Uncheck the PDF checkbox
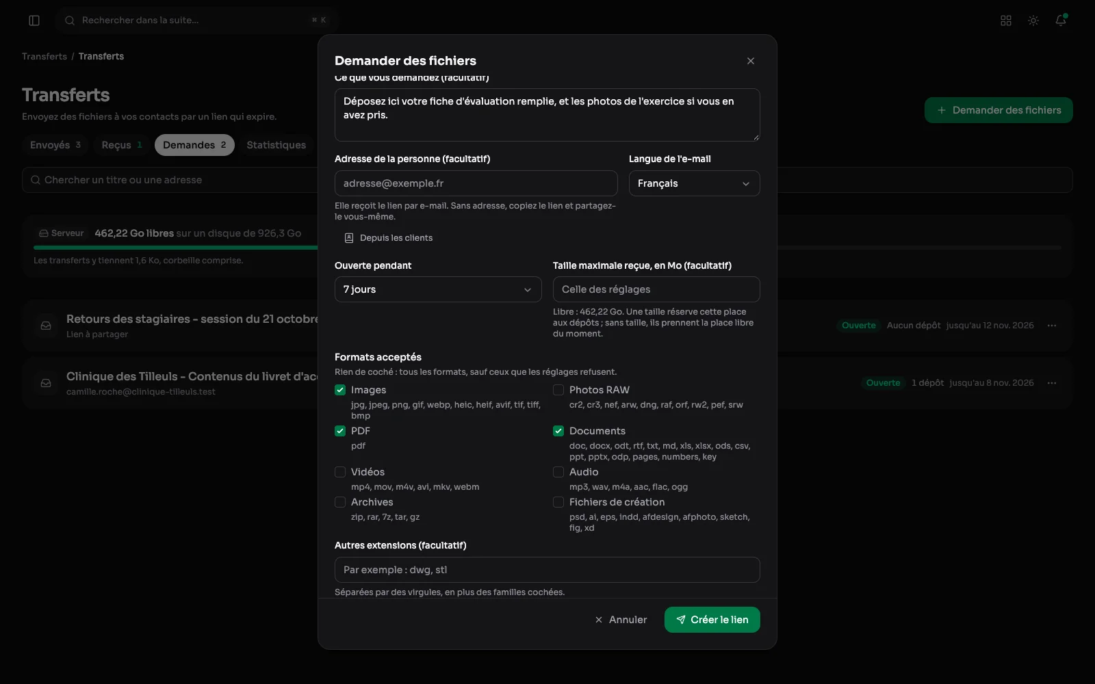The height and width of the screenshot is (684, 1095). pyautogui.click(x=340, y=431)
